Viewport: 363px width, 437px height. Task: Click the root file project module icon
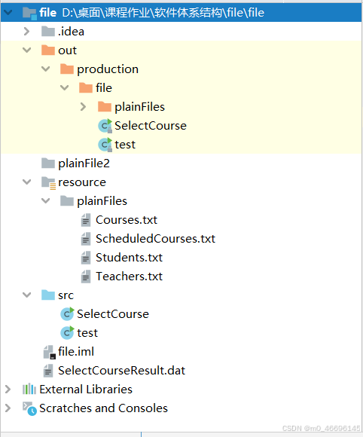[29, 13]
